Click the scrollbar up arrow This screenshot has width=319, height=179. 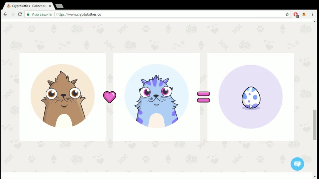315,21
